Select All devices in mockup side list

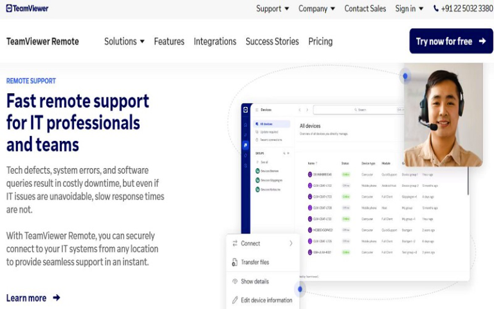(271, 124)
